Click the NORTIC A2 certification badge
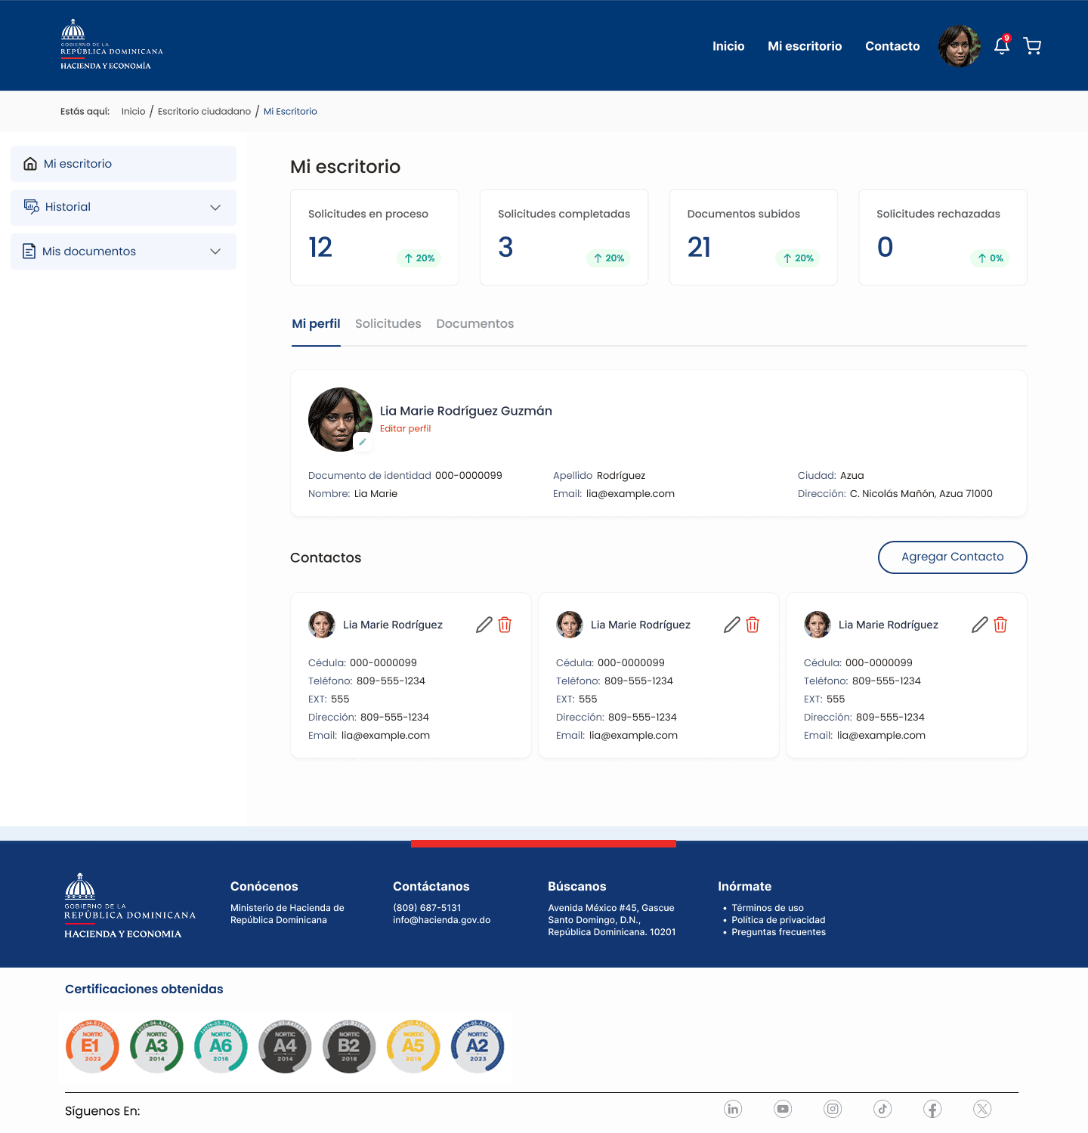 pyautogui.click(x=478, y=1046)
